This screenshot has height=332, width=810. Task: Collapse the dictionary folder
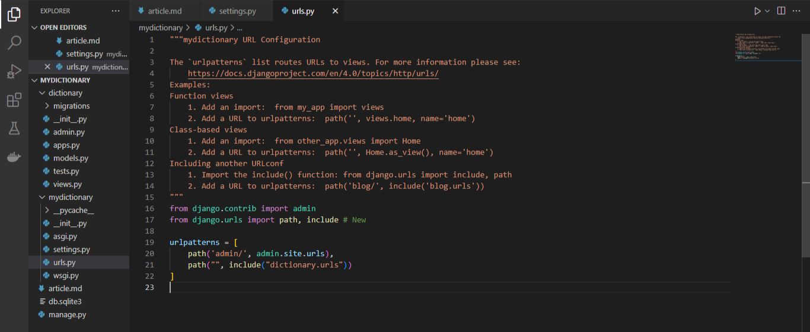(65, 93)
